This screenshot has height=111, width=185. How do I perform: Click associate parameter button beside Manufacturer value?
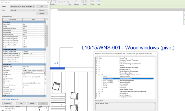45,75
